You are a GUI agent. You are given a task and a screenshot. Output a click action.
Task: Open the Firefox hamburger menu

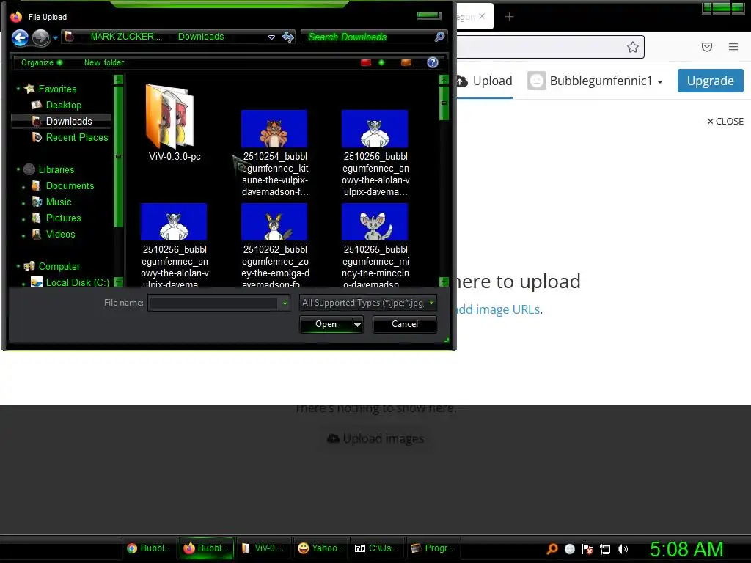click(x=733, y=47)
